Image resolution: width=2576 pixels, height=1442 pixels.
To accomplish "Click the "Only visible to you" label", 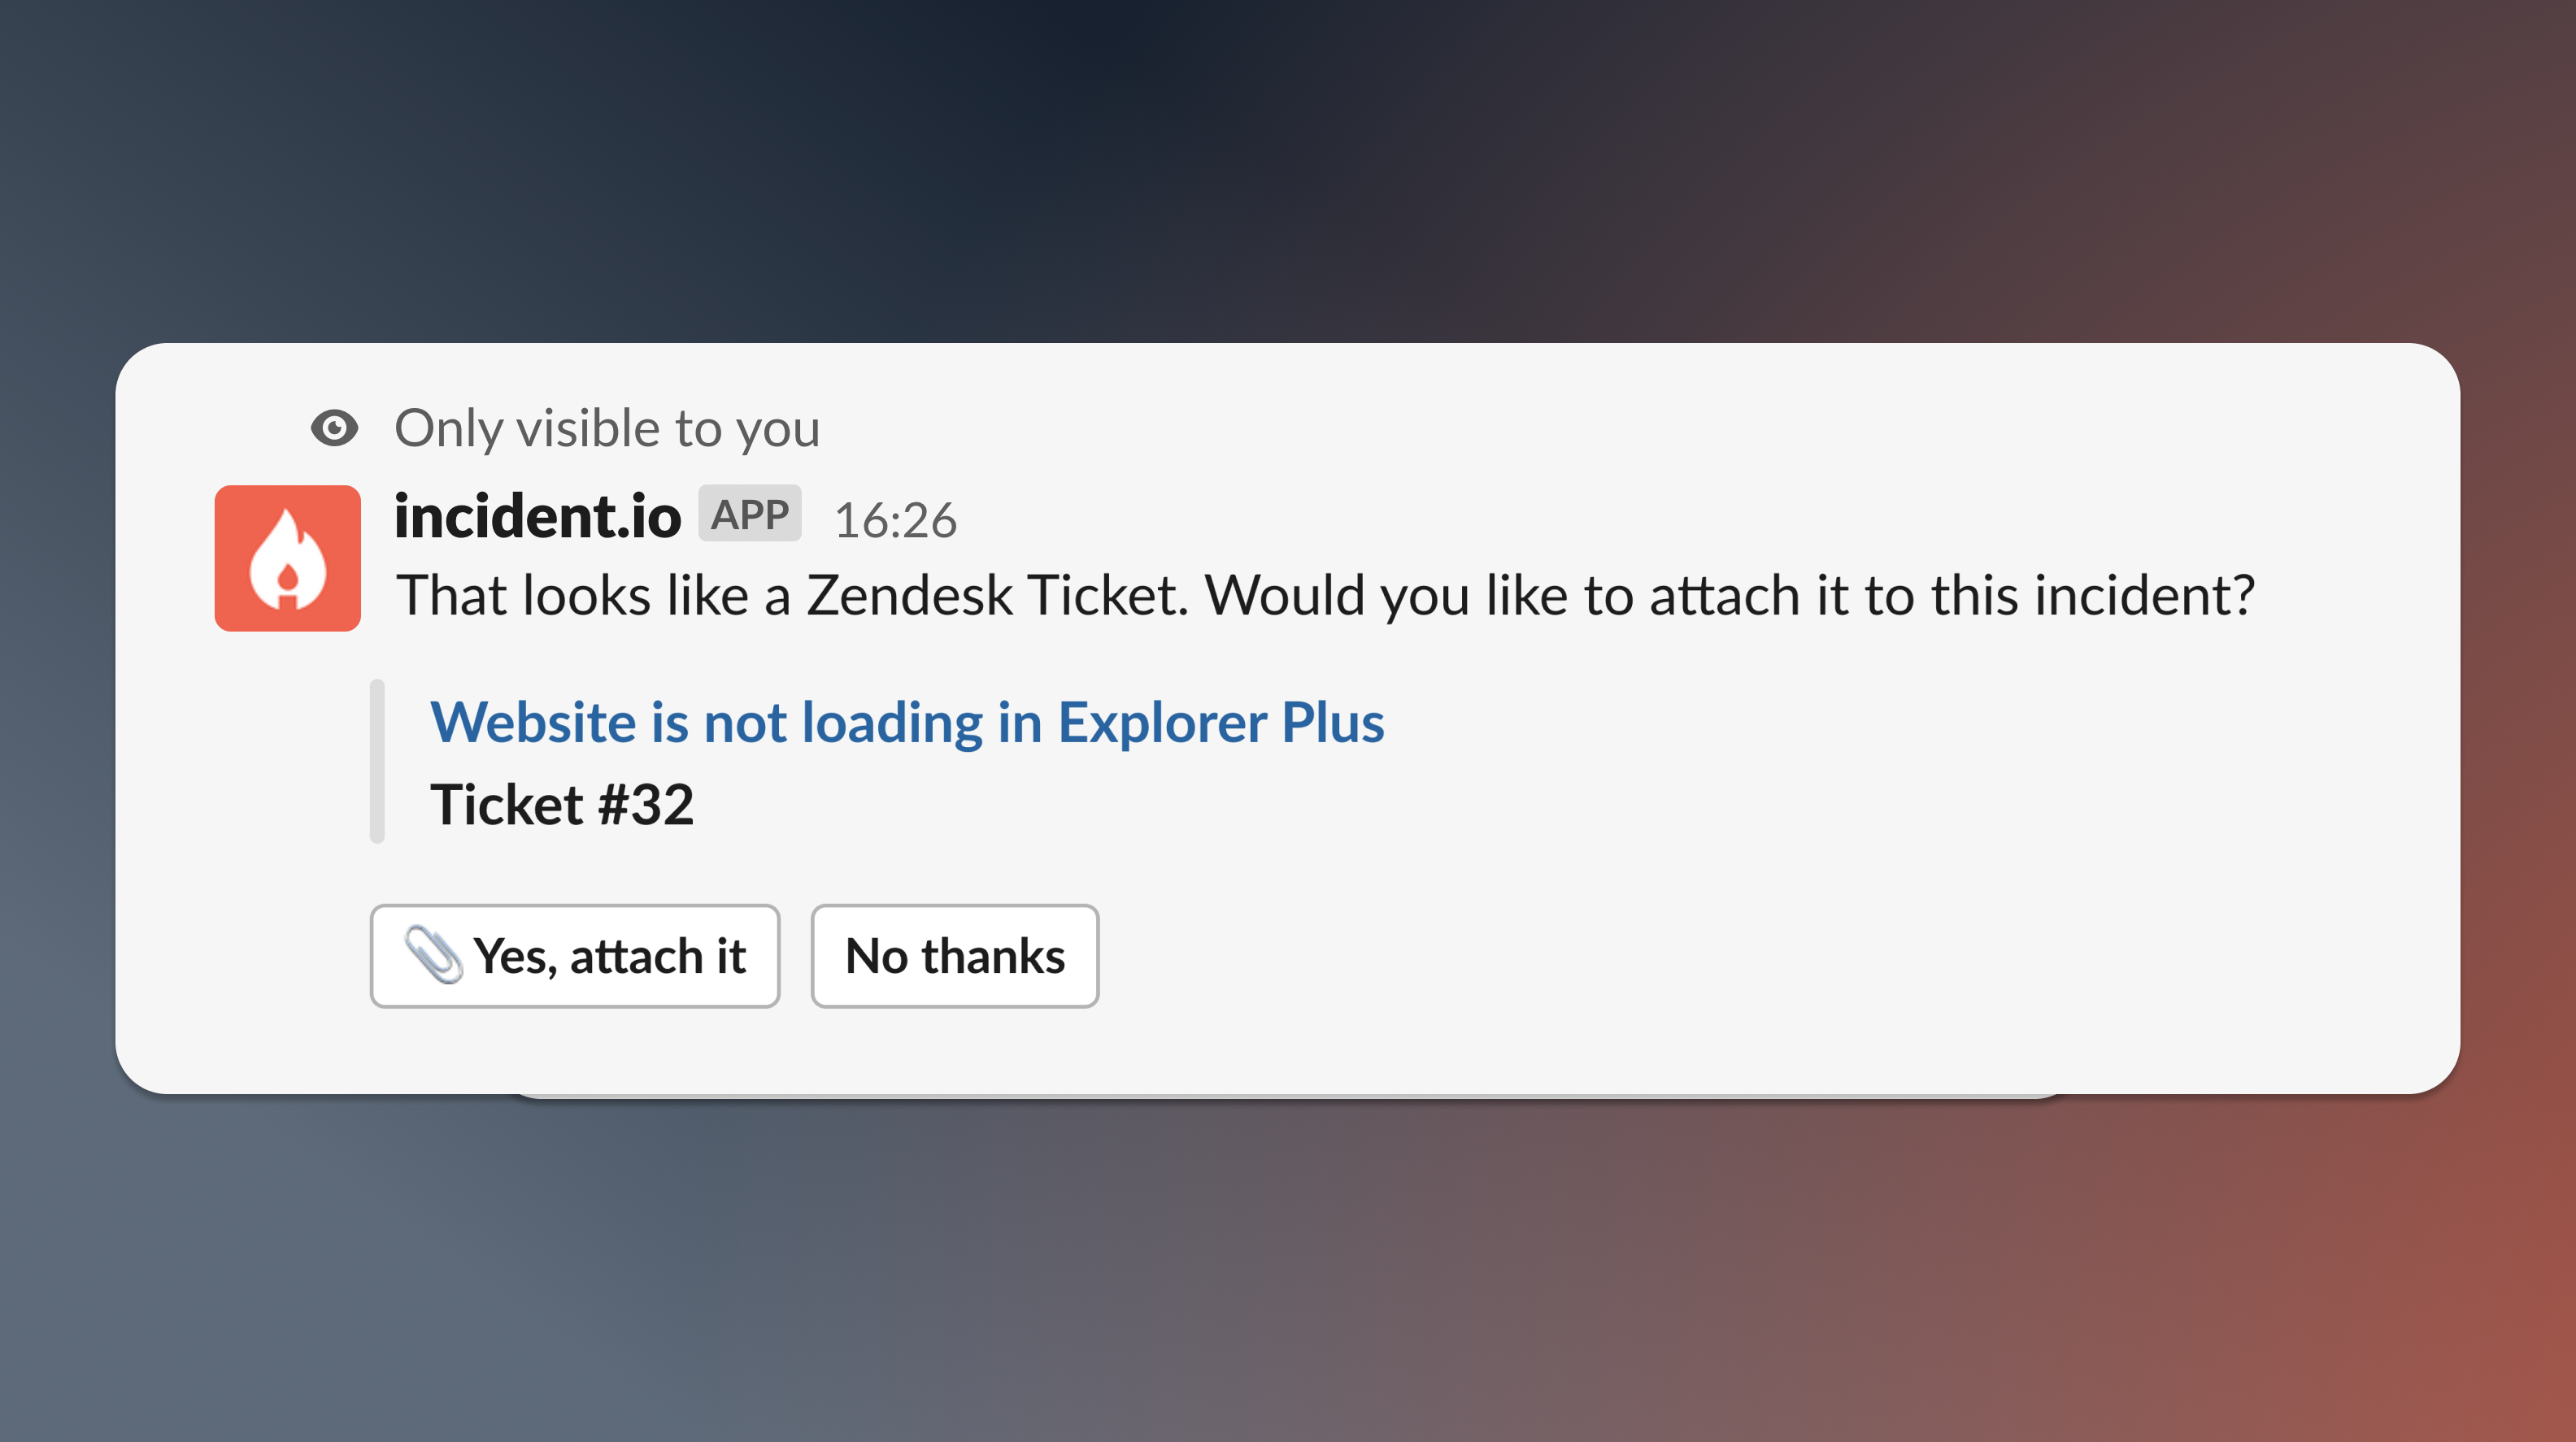I will tap(607, 428).
